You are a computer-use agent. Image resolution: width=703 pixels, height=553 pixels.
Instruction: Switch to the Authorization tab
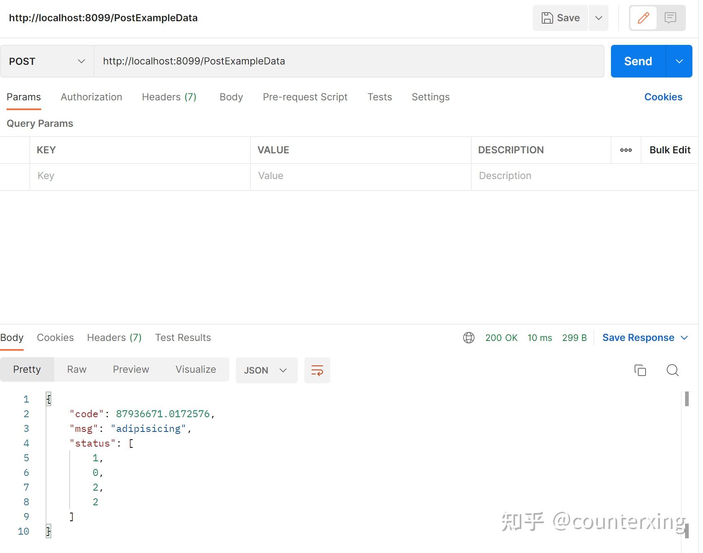(91, 97)
